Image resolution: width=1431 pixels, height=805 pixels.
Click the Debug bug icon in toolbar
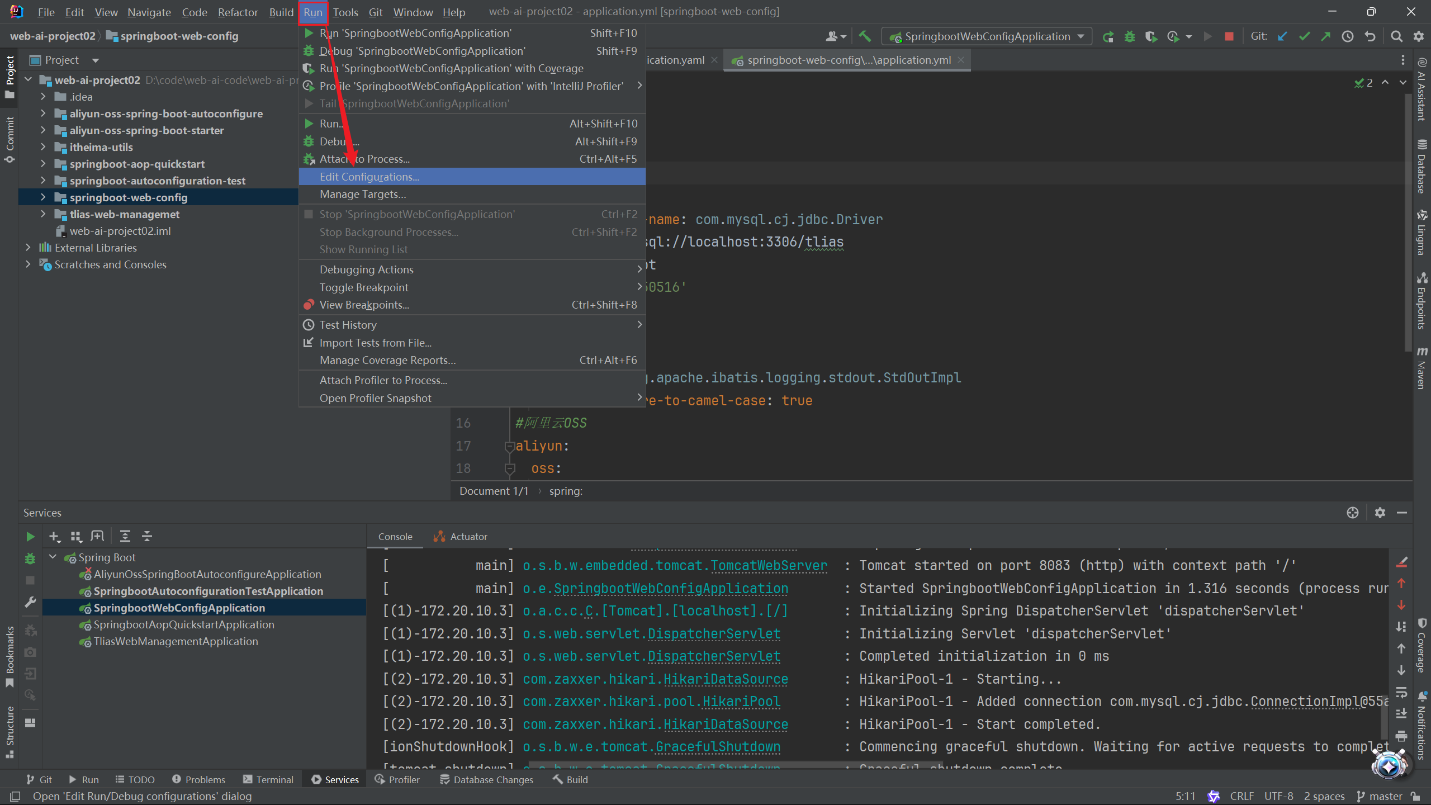tap(1130, 36)
